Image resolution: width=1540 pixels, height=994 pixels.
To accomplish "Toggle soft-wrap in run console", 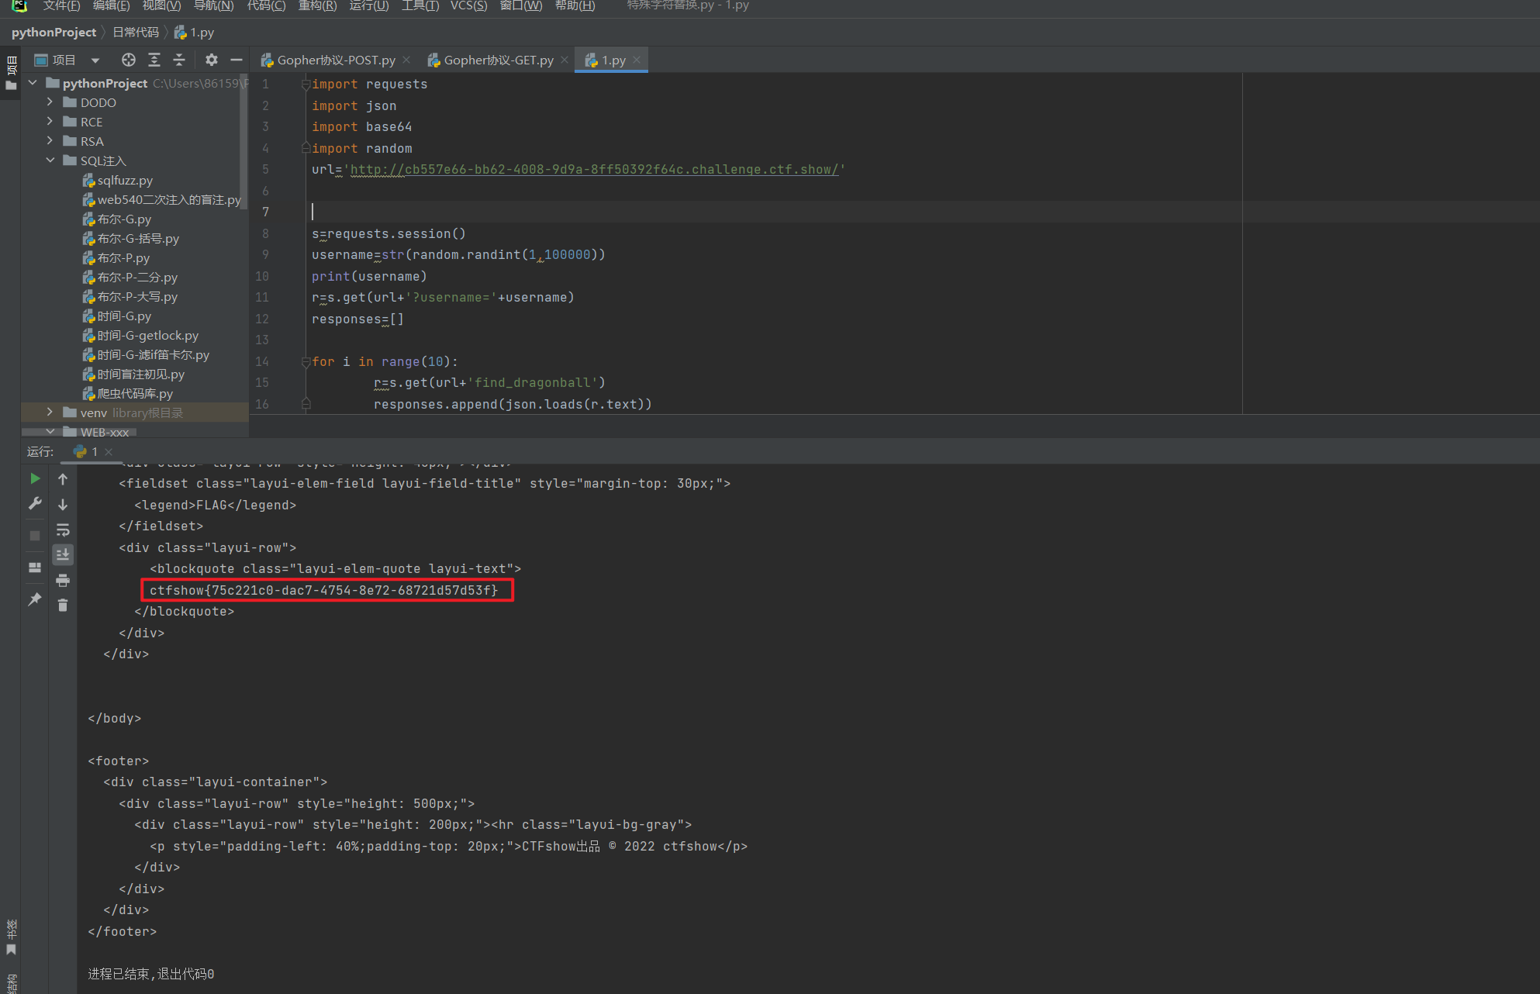I will (63, 530).
